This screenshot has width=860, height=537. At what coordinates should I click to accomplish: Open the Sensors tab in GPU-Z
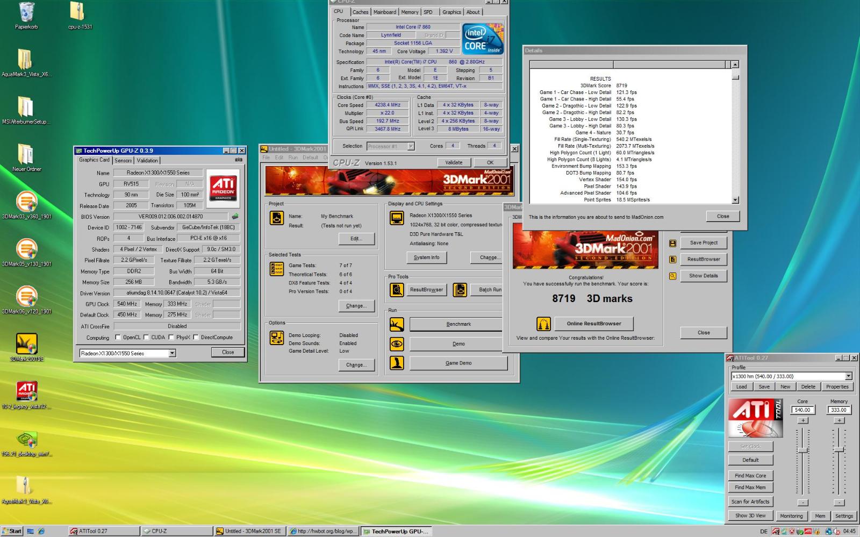[x=123, y=160]
